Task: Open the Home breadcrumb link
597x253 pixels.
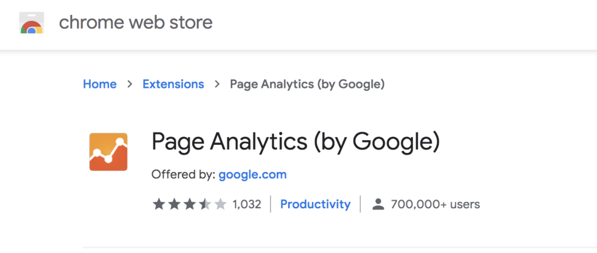Action: click(x=100, y=84)
